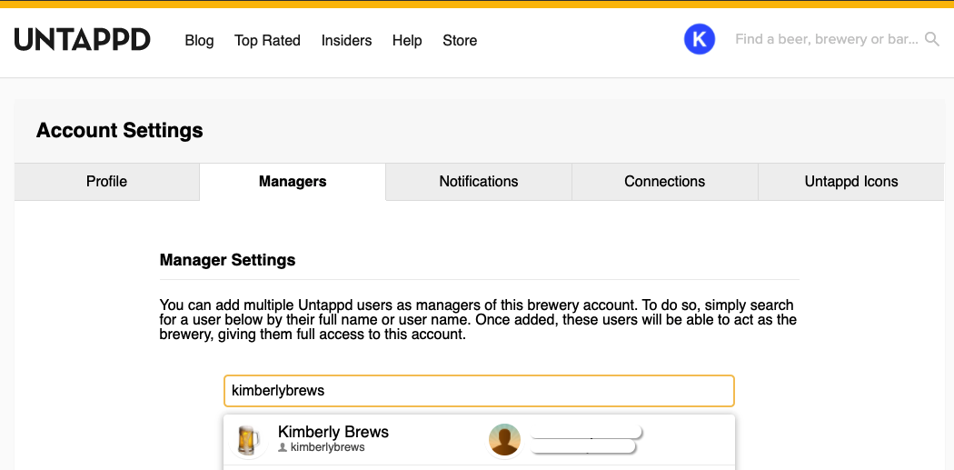Screen dimensions: 954x470
Task: Click the Untappd logo
Action: (82, 40)
